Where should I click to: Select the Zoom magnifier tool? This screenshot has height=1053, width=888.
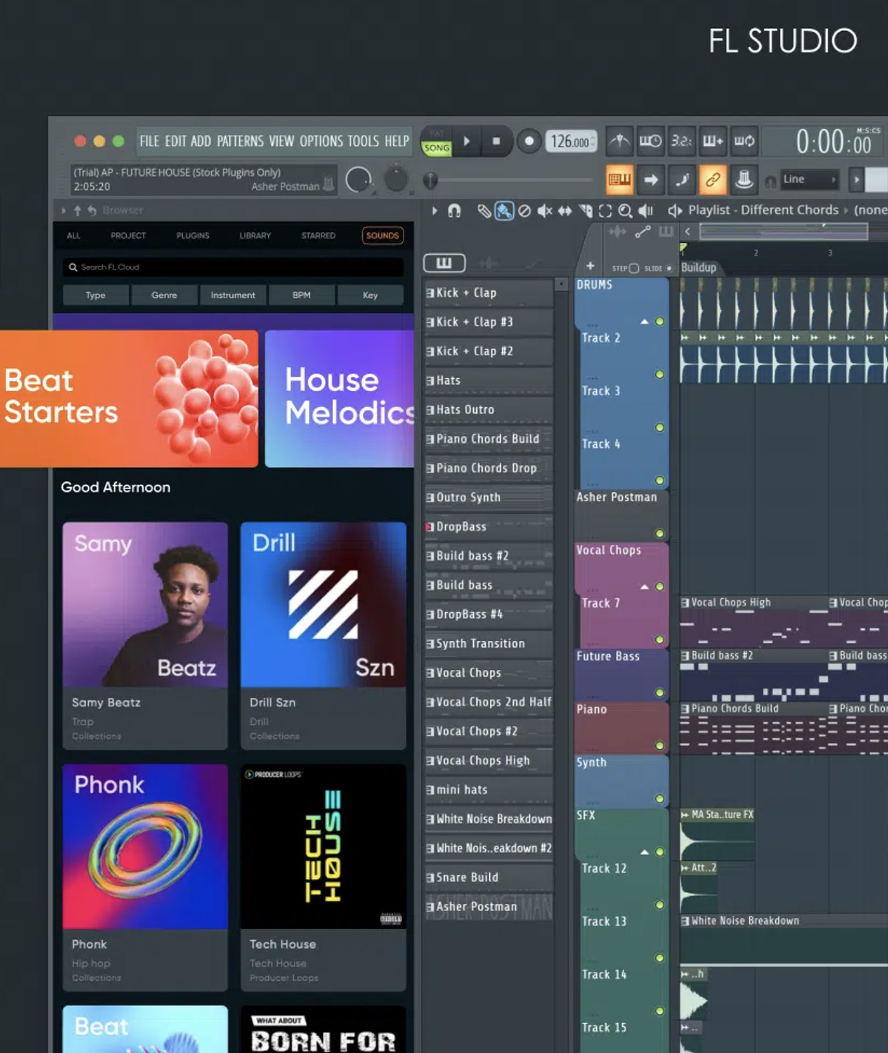(x=625, y=211)
